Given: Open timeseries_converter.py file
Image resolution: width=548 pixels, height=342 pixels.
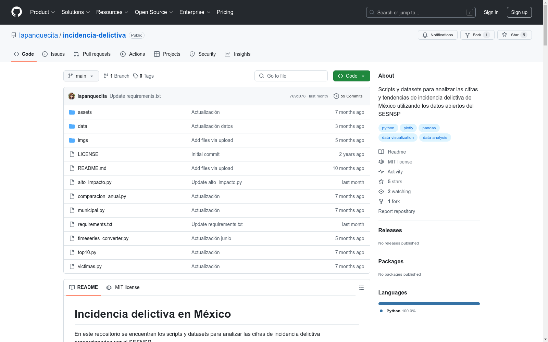Looking at the screenshot, I should (103, 238).
